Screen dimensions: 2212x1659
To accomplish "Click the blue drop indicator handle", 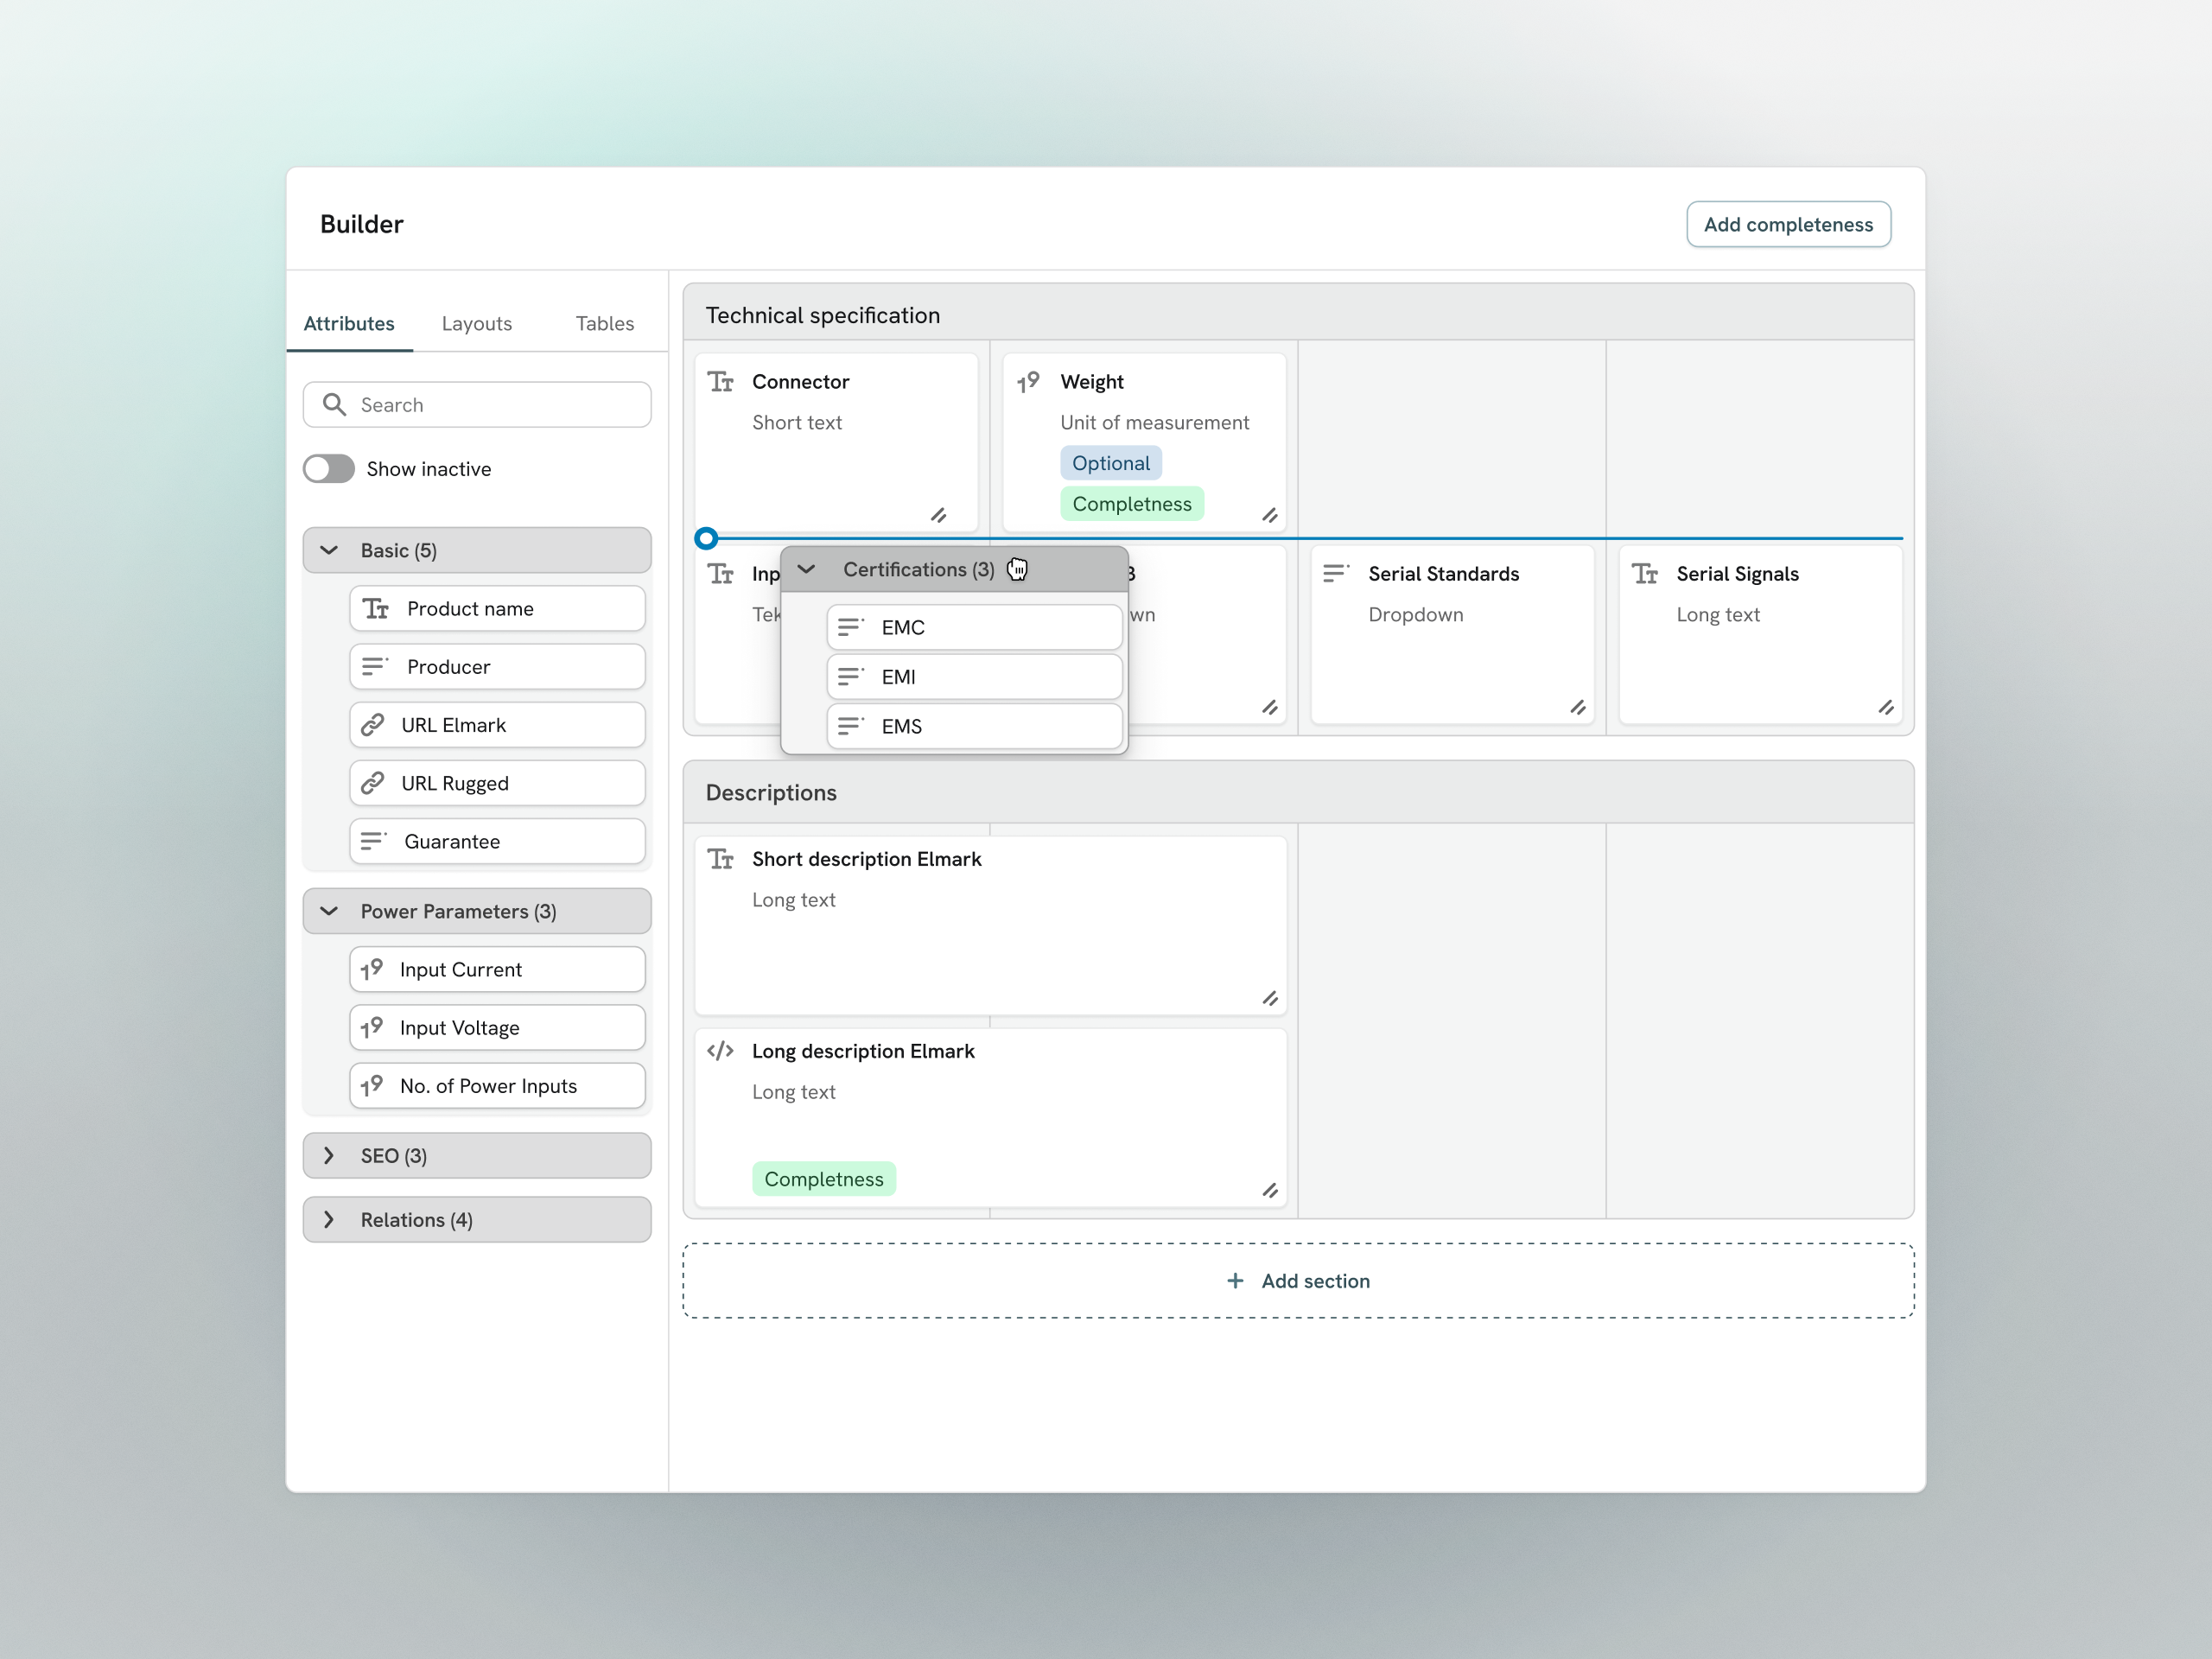I will coord(706,539).
